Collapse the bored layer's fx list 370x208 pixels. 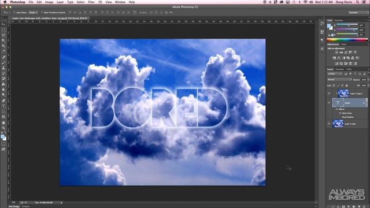pos(367,103)
